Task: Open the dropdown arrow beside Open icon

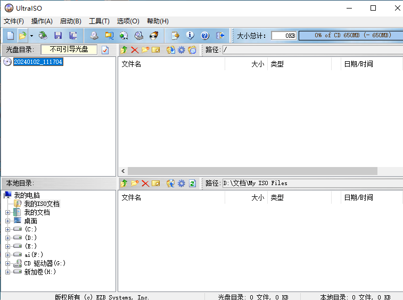Action: [x=31, y=36]
